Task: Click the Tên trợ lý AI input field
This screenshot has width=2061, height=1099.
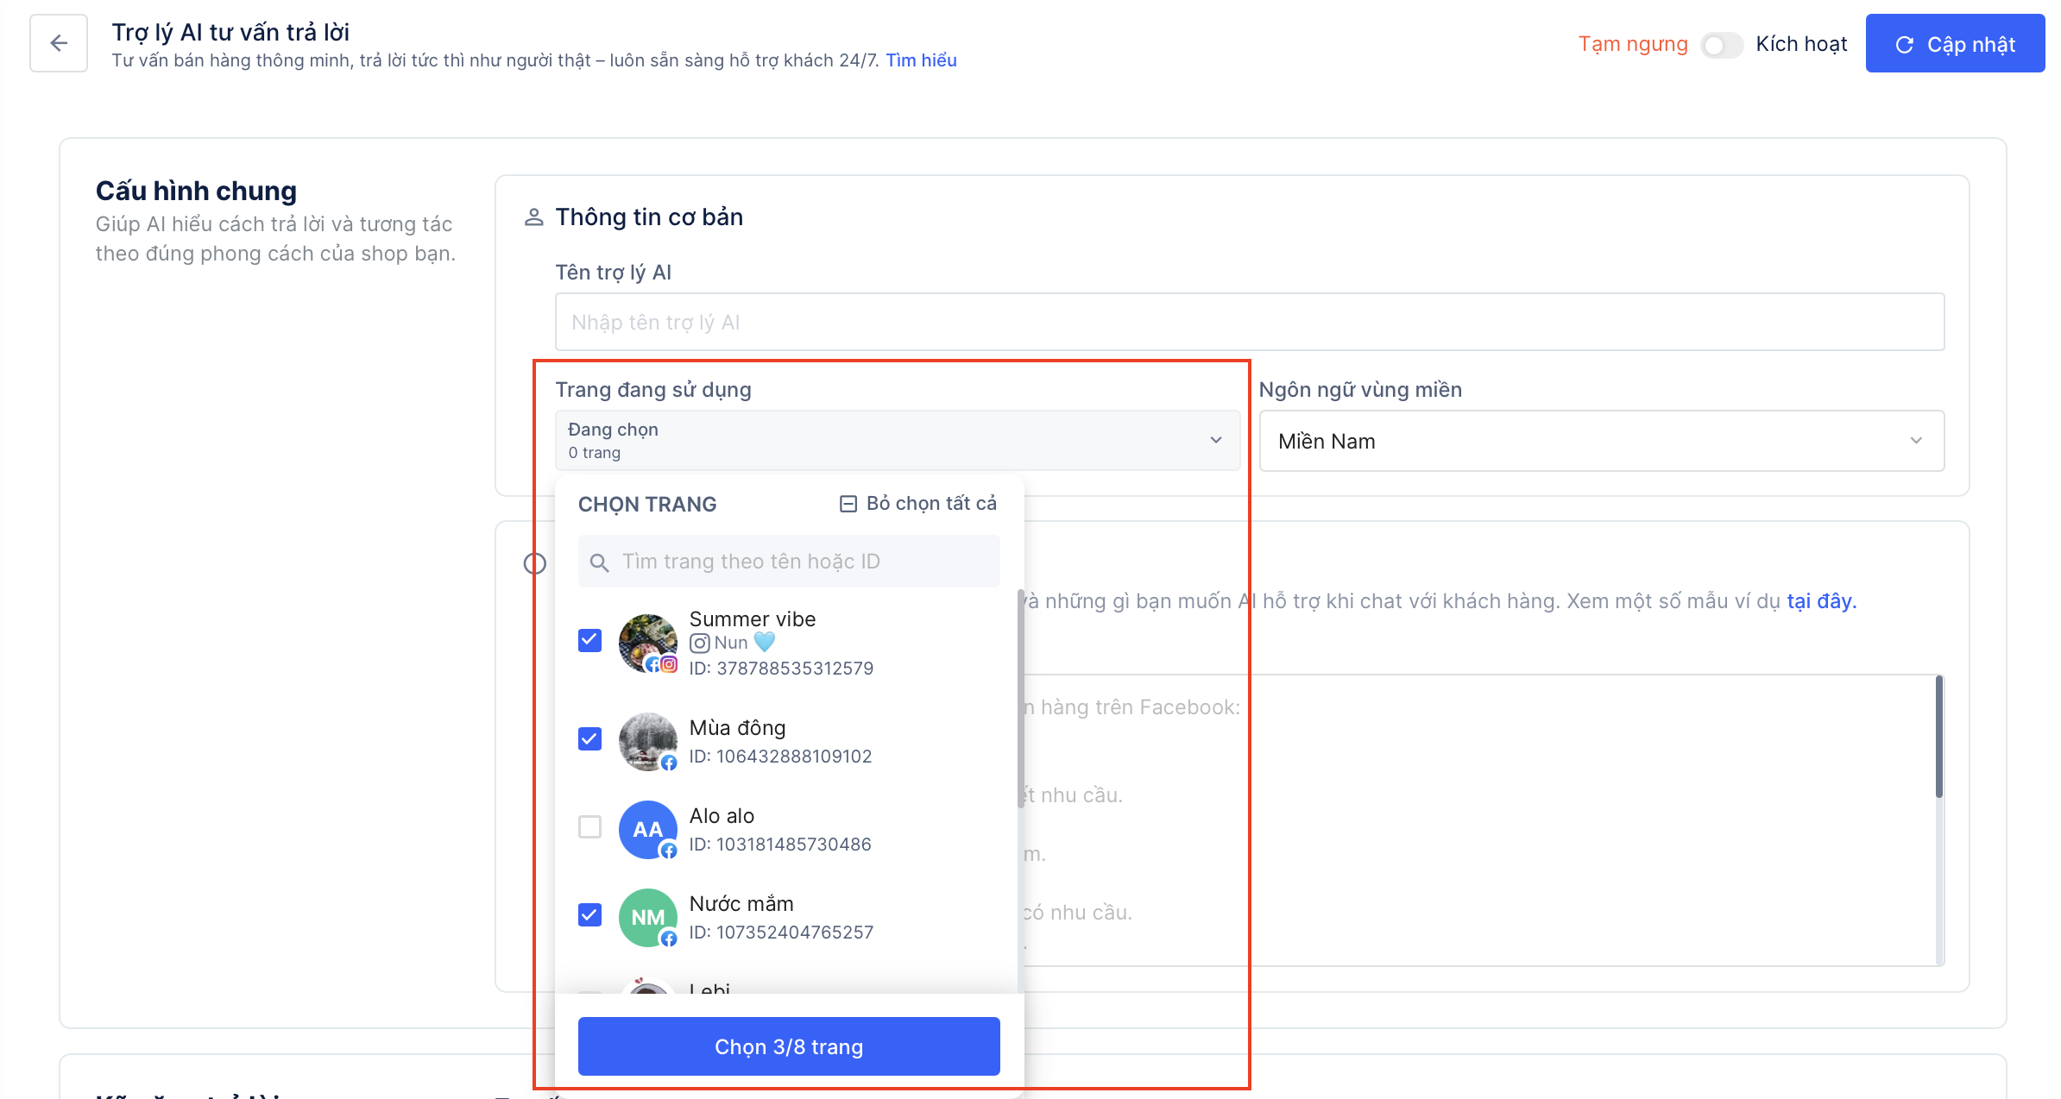Action: click(1249, 322)
